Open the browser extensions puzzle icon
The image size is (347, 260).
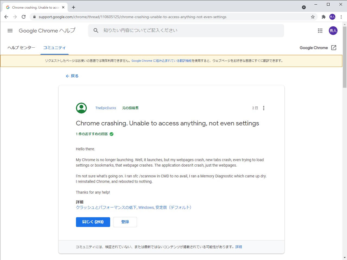[323, 17]
